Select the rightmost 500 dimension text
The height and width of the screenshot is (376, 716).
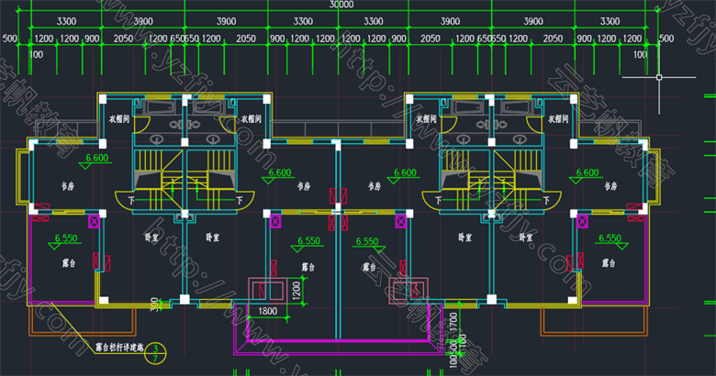666,39
